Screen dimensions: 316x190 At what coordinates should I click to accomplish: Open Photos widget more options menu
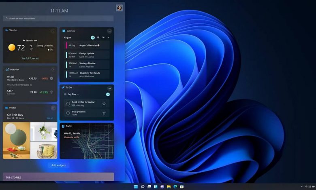click(53, 108)
